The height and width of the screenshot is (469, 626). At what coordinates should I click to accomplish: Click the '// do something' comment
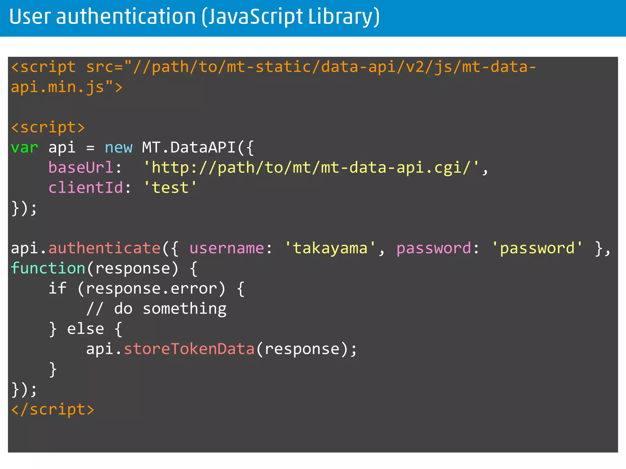tap(156, 309)
